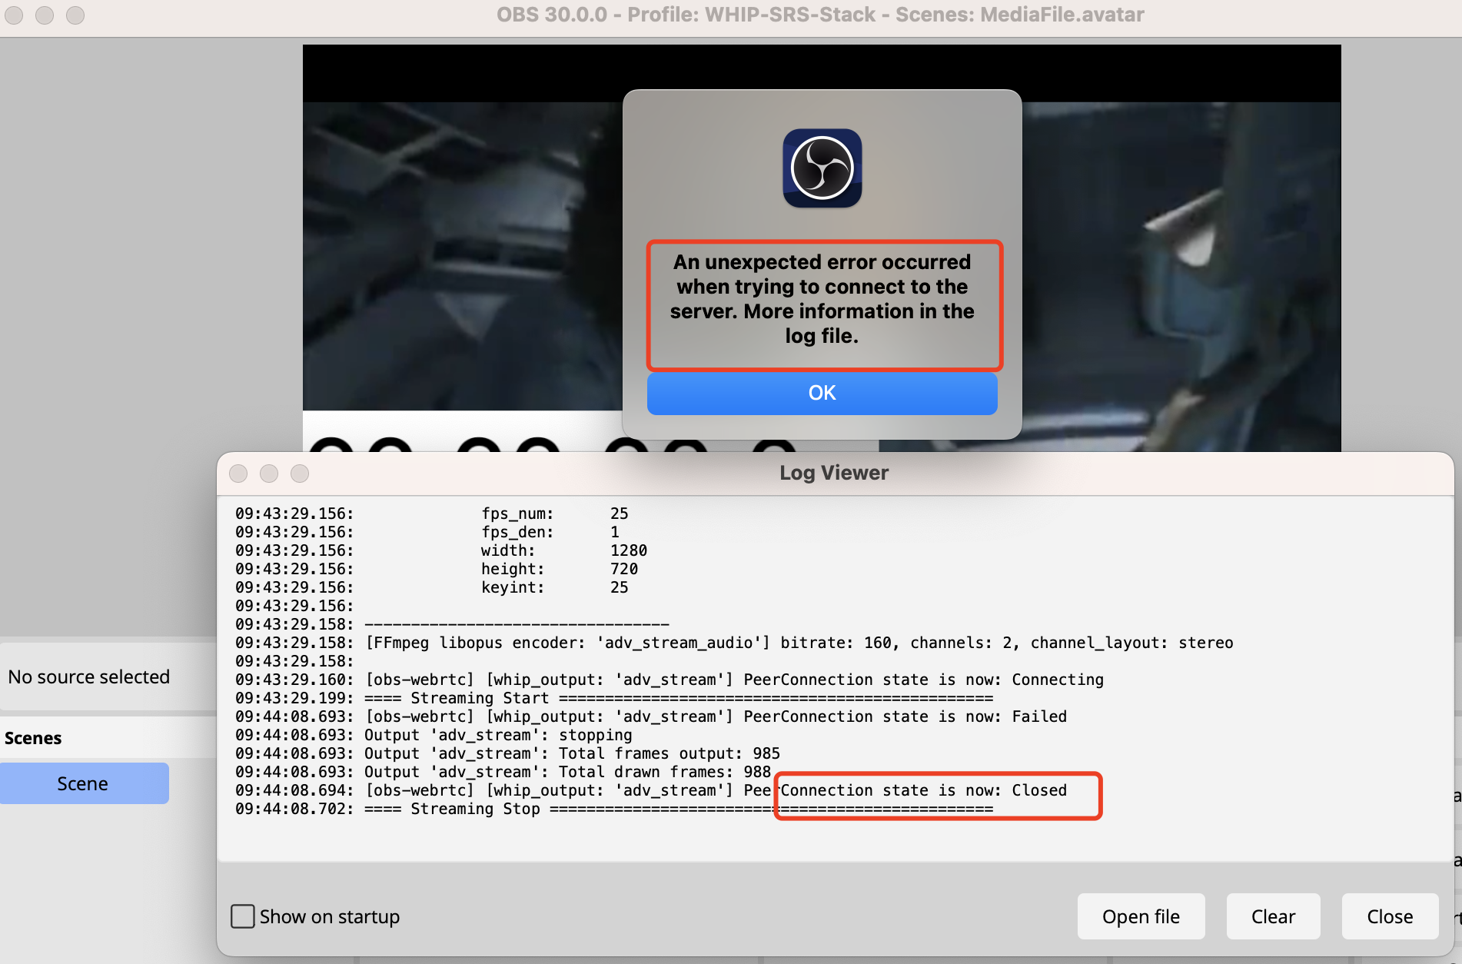Click the green zoom icon on main OBS window

(75, 15)
